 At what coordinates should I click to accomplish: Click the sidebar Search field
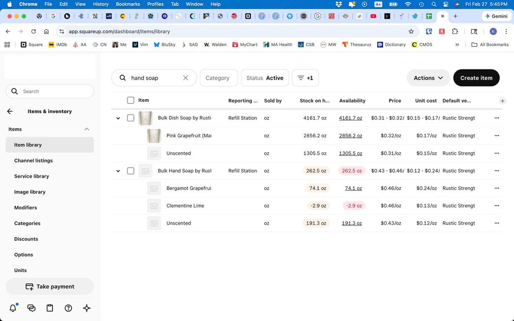pos(50,92)
